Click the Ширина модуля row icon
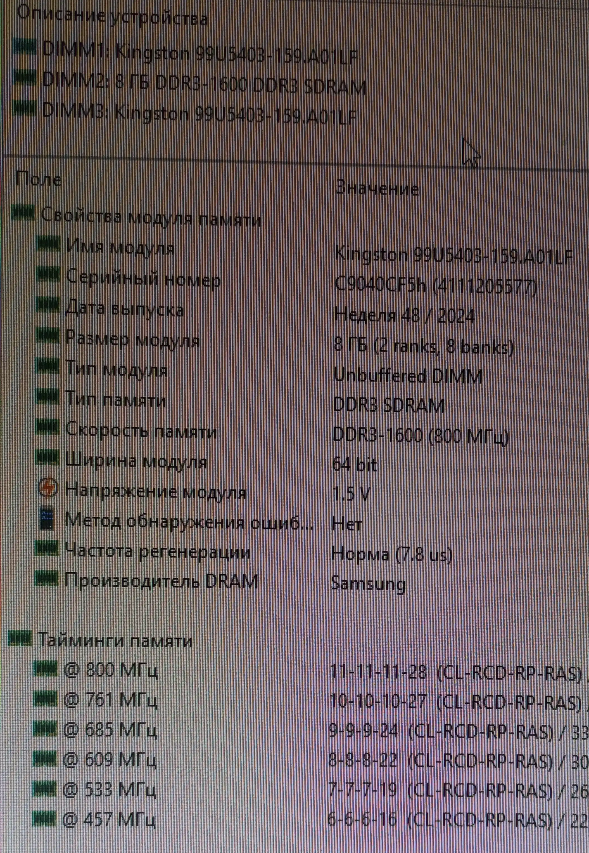589x853 pixels. click(47, 458)
